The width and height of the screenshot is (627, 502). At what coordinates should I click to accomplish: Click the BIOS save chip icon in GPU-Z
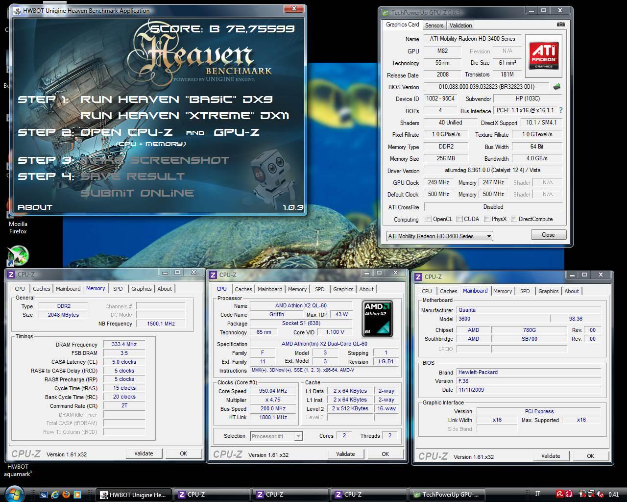pyautogui.click(x=556, y=87)
